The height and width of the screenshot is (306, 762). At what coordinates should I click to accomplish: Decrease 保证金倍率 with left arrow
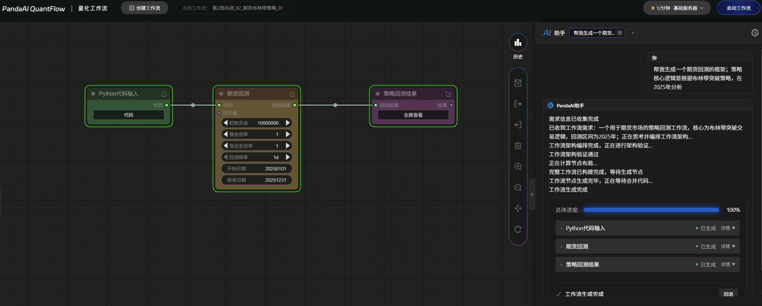point(226,146)
